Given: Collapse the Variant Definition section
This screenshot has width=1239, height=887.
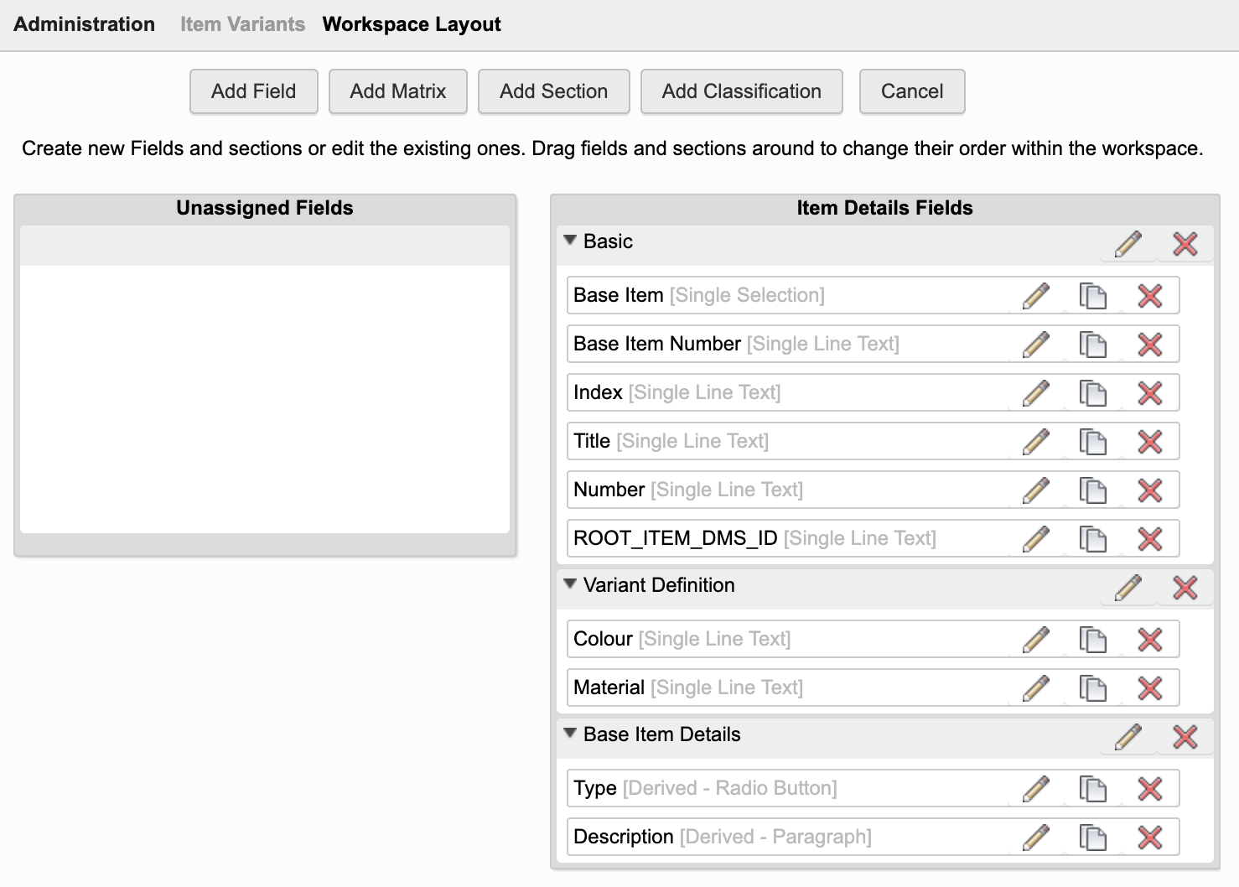Looking at the screenshot, I should coord(570,584).
